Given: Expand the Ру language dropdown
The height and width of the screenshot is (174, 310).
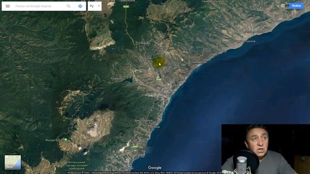Looking at the screenshot, I should pyautogui.click(x=95, y=6).
